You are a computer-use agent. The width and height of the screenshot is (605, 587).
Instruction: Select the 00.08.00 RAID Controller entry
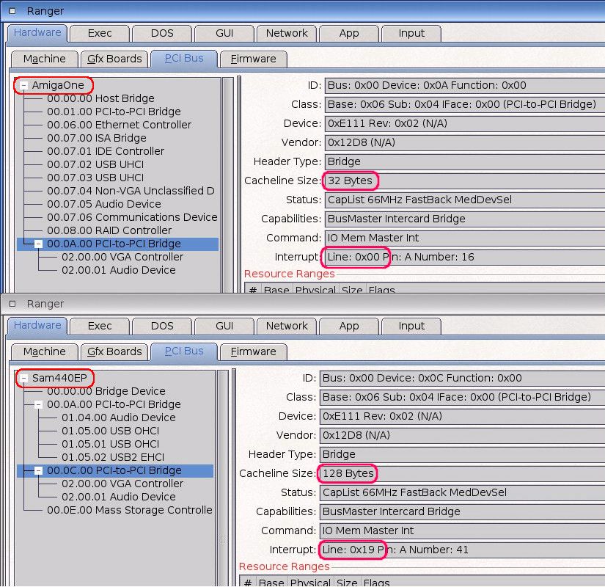click(x=109, y=231)
